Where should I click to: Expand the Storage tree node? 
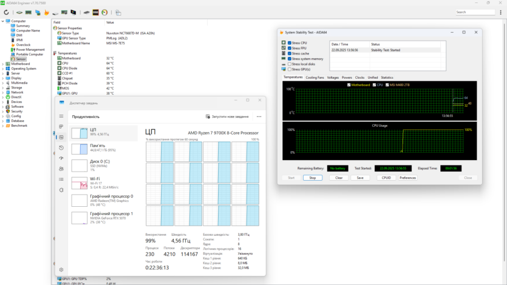2,87
